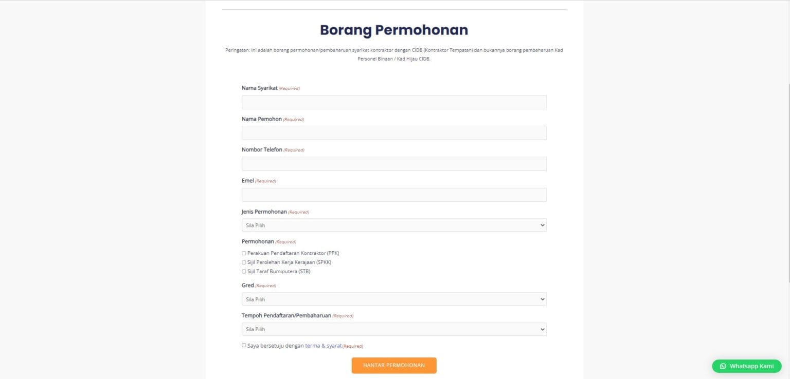Click into the Emel field
The image size is (790, 379).
tap(394, 194)
